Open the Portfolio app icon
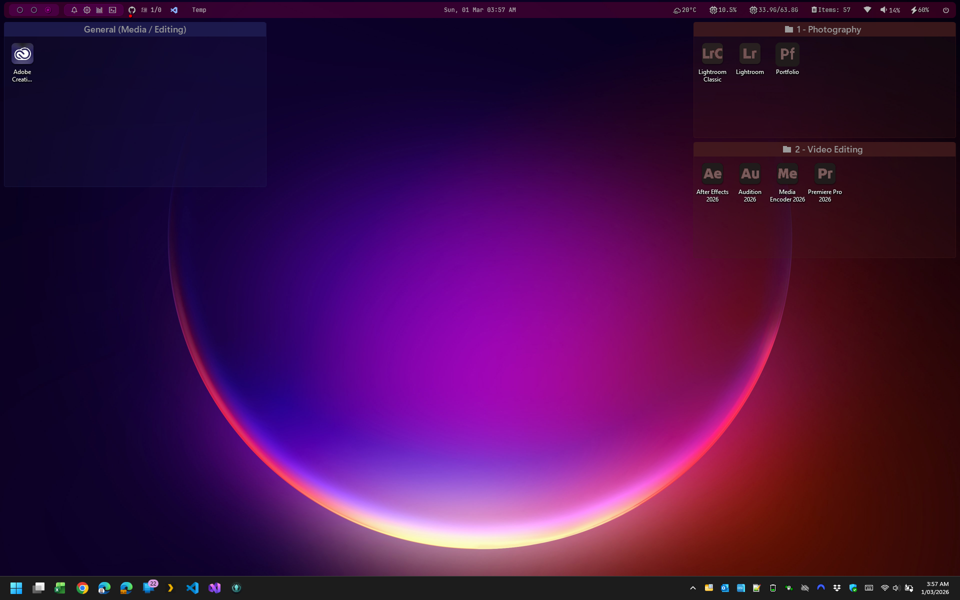This screenshot has width=960, height=600. 787,54
